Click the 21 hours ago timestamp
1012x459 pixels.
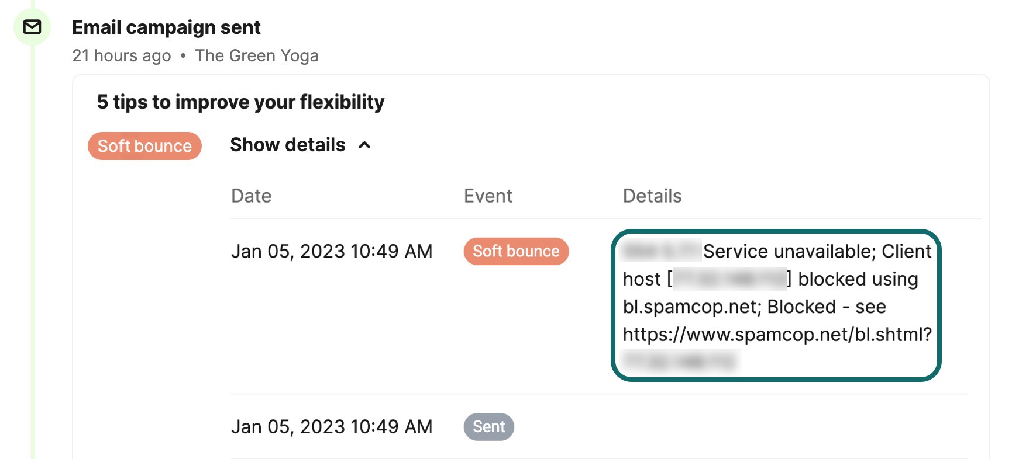tap(122, 55)
